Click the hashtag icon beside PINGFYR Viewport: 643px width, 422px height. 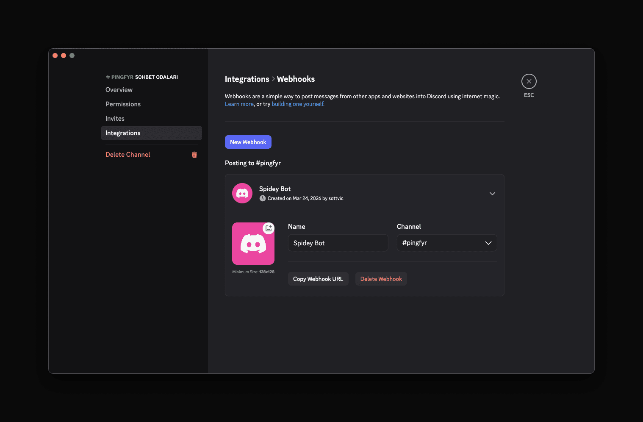(x=107, y=77)
